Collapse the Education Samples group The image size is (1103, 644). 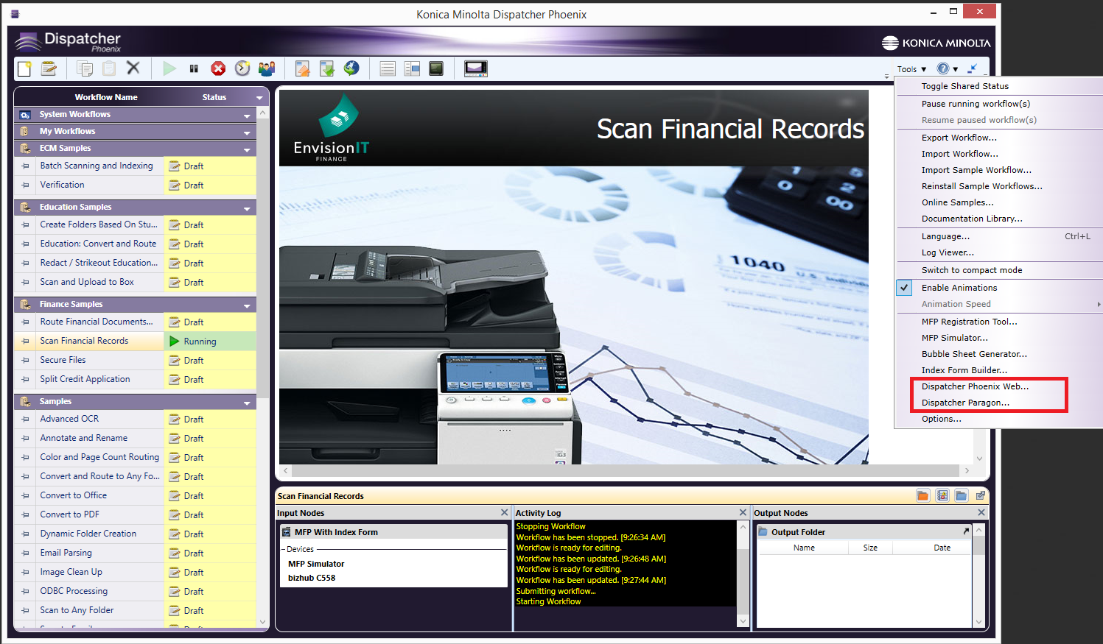pos(247,208)
